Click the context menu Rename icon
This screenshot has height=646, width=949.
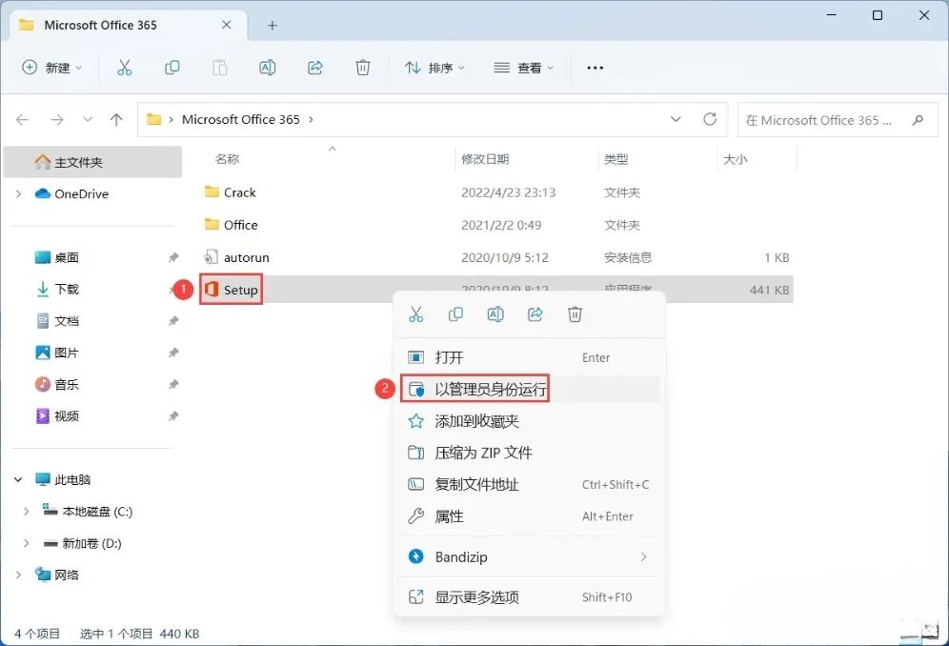click(x=495, y=314)
